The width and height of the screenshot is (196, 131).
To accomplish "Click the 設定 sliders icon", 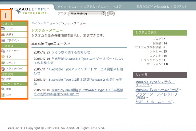I will 3,79.
